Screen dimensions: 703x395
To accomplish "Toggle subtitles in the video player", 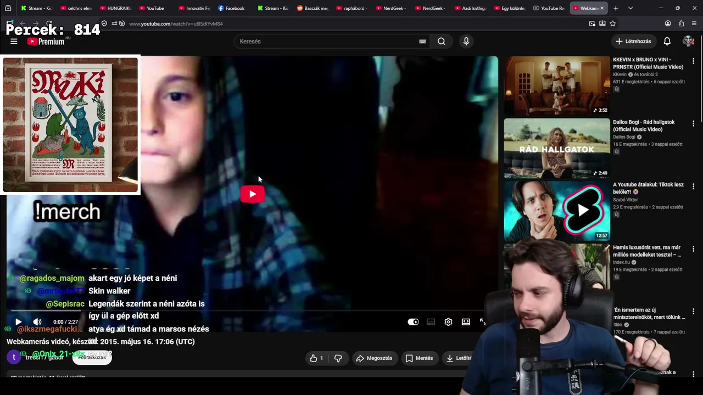I will pyautogui.click(x=431, y=322).
